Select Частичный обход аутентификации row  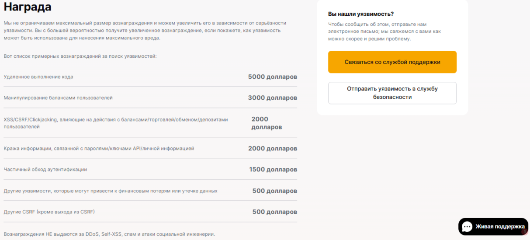coord(45,170)
